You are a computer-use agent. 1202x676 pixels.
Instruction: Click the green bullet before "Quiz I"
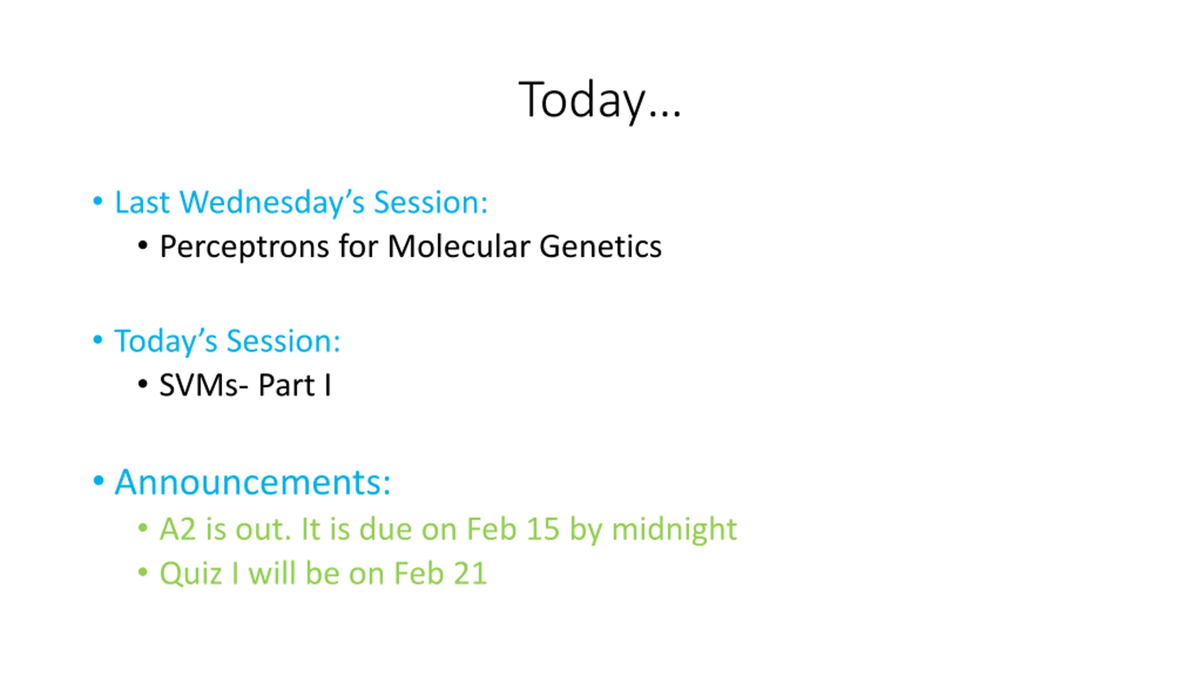pos(143,572)
